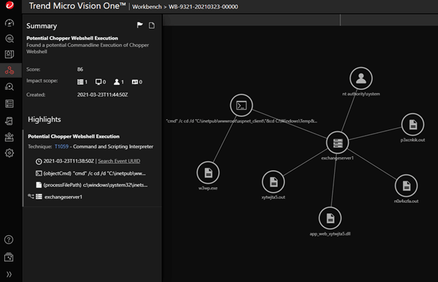Click the Trend Micro logo icon
The image size is (438, 282).
[x=10, y=6]
